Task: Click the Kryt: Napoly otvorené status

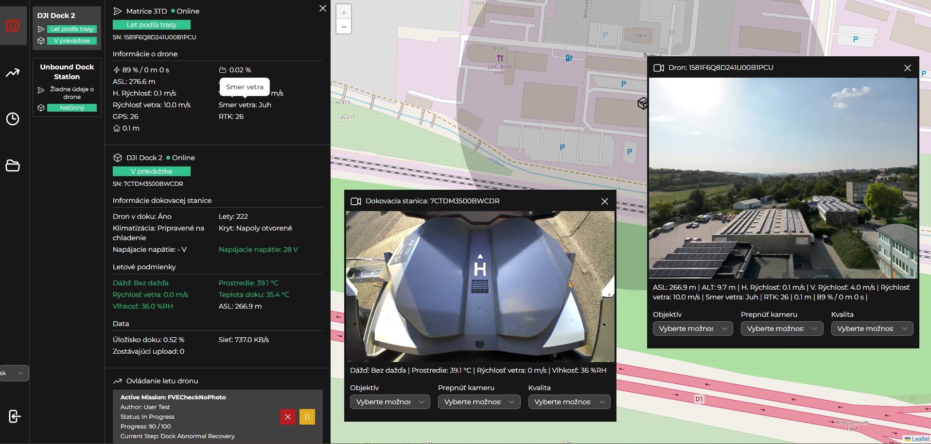Action: (255, 228)
